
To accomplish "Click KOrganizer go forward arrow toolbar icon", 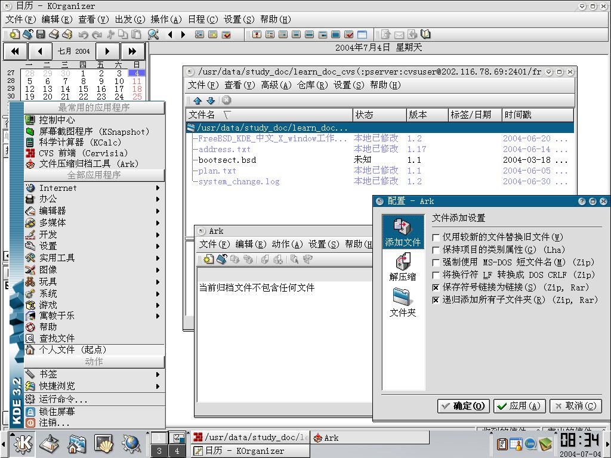I will click(x=183, y=34).
